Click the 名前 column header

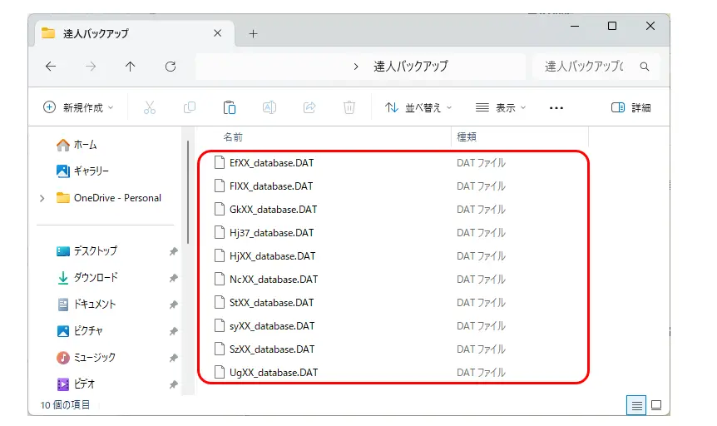pyautogui.click(x=233, y=136)
